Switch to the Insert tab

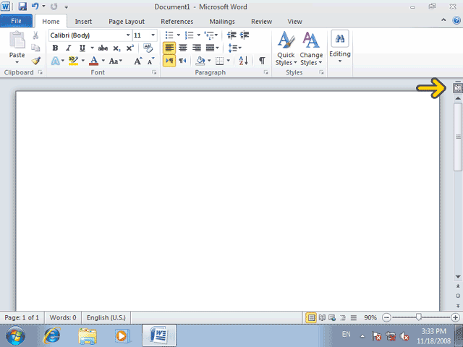click(83, 21)
